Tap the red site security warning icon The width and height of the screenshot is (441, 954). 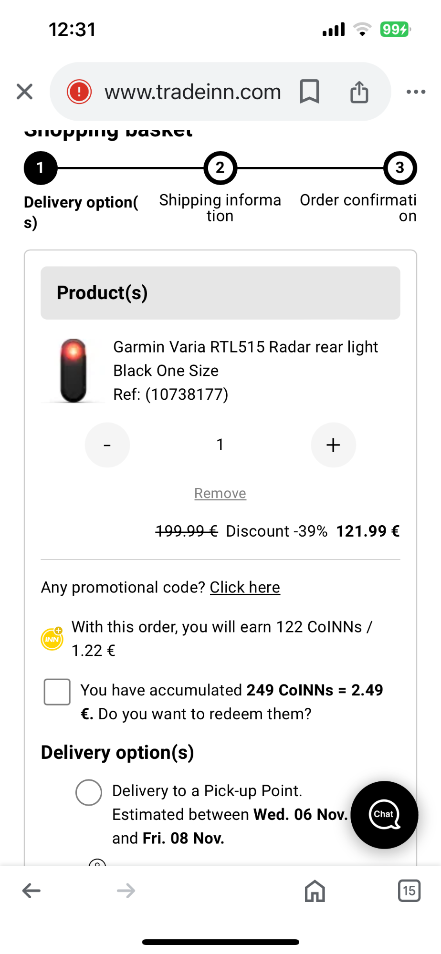[79, 92]
